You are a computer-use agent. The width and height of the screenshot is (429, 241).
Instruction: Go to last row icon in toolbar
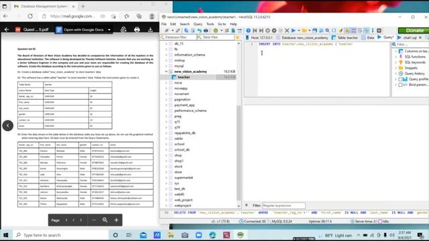pyautogui.click(x=261, y=31)
